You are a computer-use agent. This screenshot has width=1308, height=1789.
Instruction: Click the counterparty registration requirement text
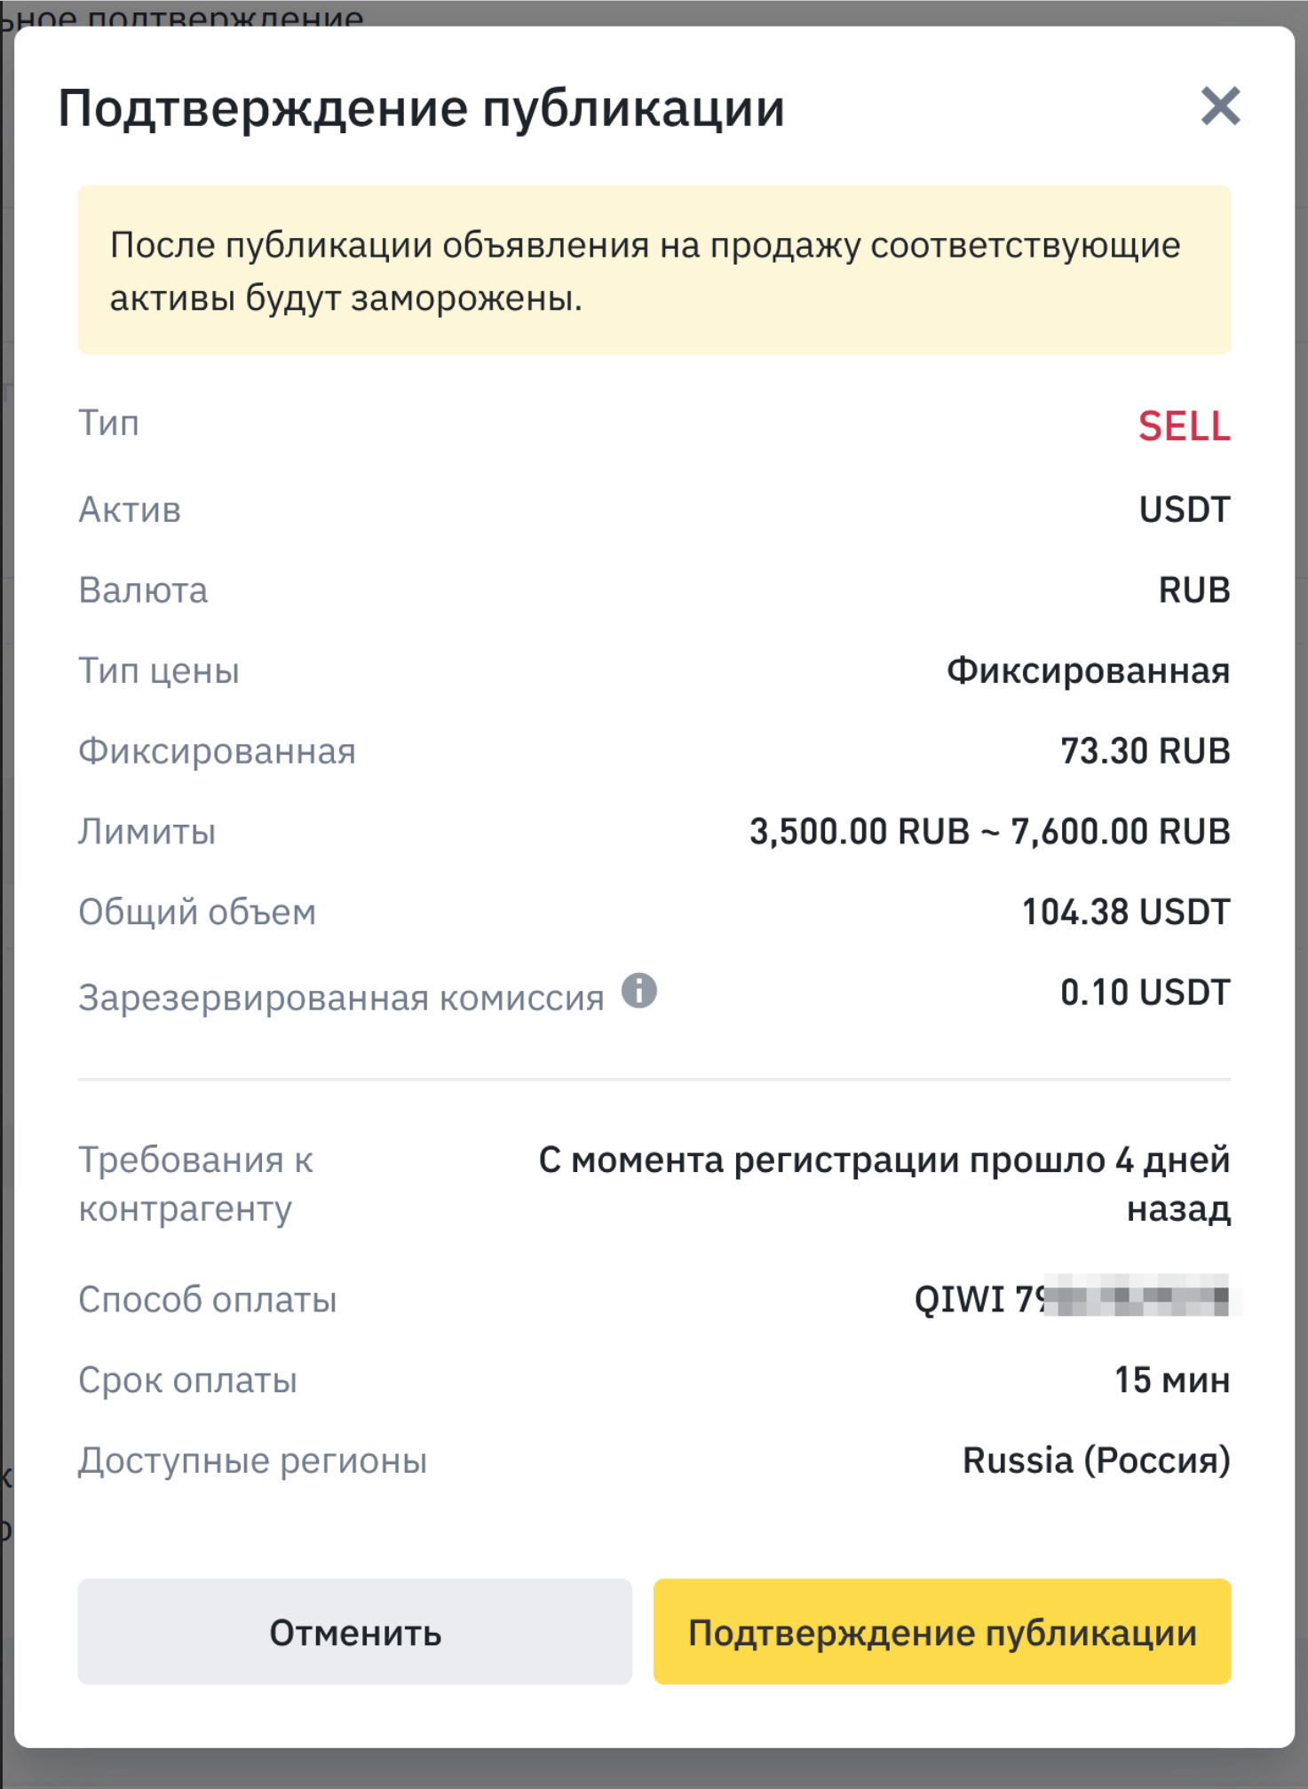884,1183
